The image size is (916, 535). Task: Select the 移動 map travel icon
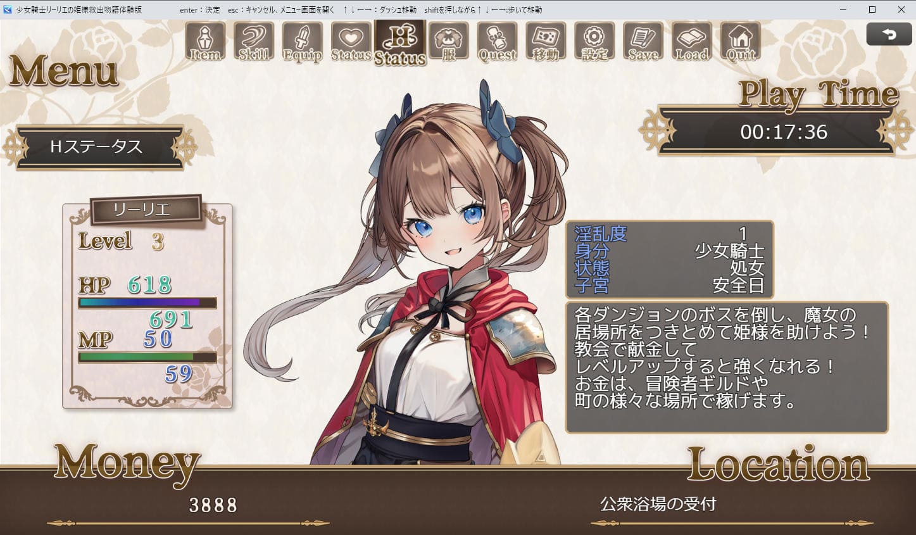546,42
